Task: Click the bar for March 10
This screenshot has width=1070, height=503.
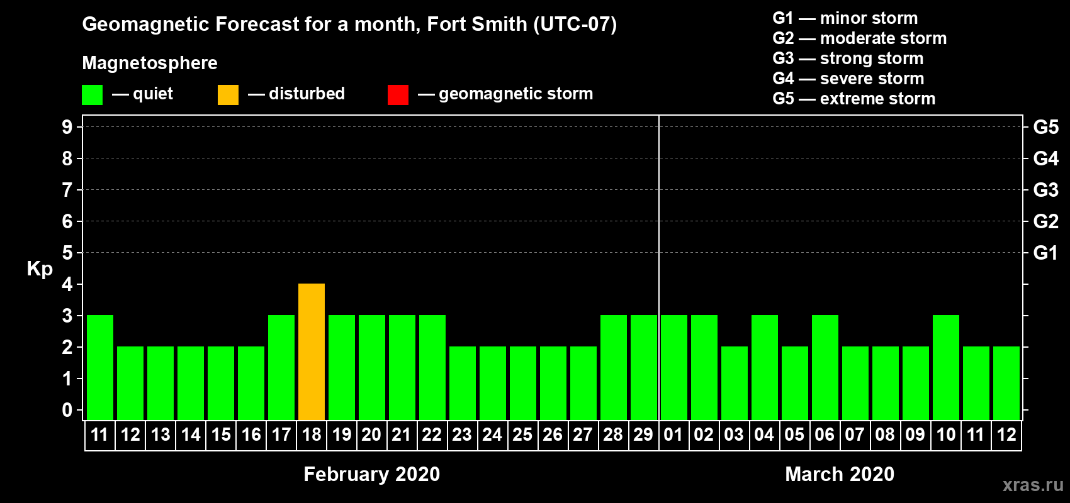Action: [946, 367]
